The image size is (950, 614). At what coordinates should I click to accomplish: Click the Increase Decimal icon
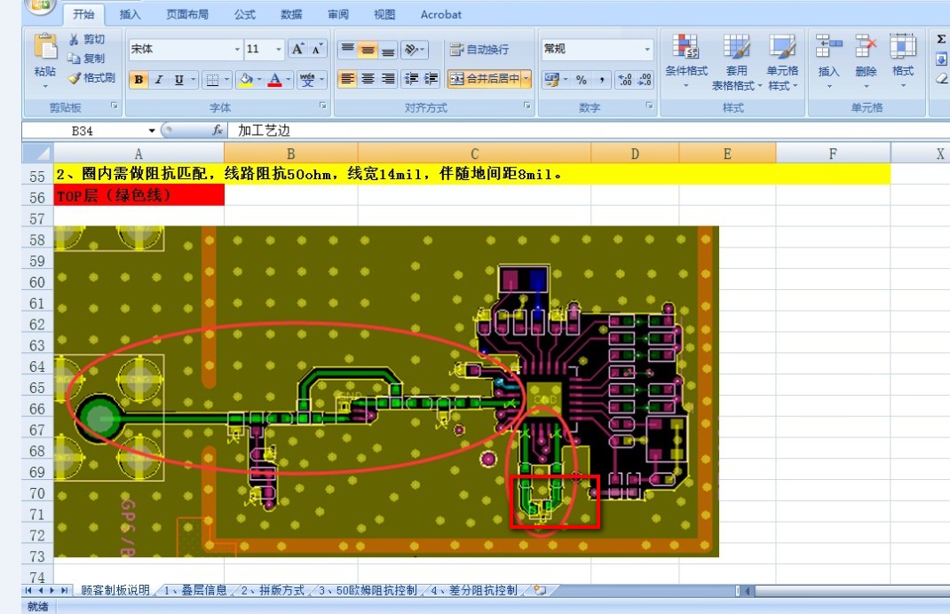(625, 79)
